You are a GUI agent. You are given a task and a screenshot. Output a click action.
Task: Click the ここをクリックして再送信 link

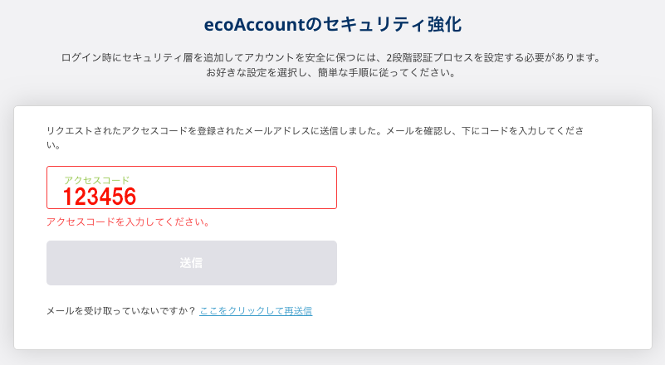click(256, 311)
